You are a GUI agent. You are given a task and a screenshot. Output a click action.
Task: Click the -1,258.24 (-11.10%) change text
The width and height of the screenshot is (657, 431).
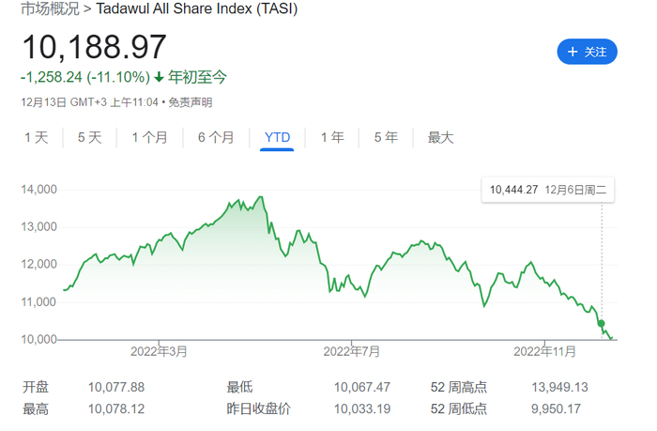[85, 77]
